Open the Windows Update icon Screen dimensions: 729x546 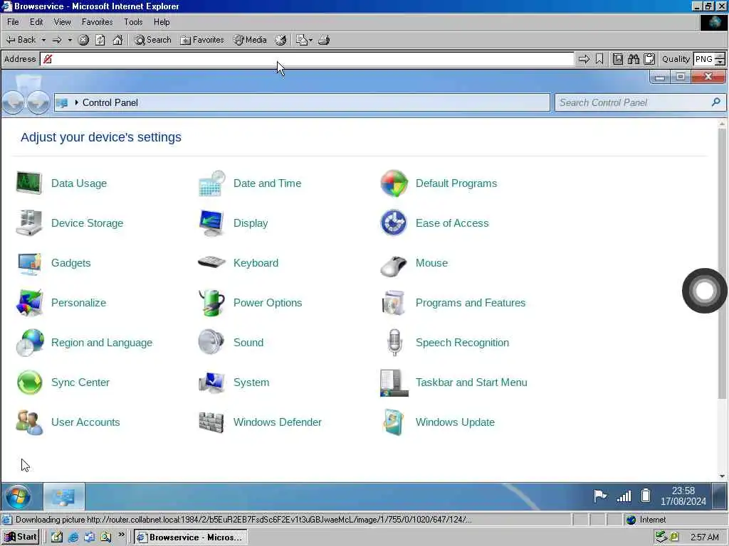(x=393, y=422)
